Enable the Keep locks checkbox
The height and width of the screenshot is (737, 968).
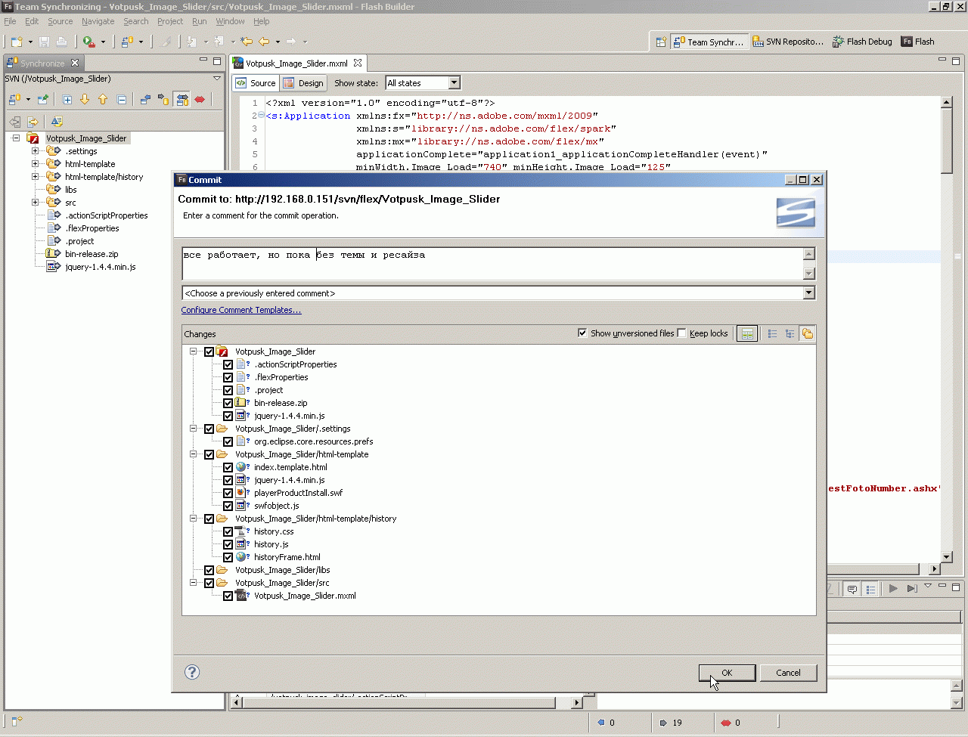pyautogui.click(x=682, y=333)
